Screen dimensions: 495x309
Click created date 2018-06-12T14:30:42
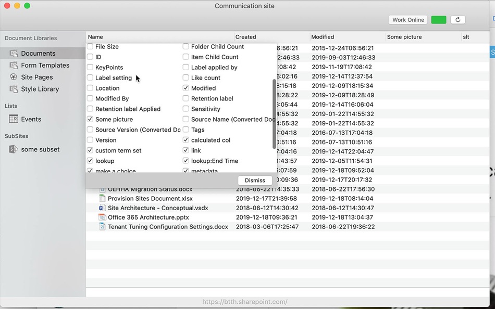point(267,208)
